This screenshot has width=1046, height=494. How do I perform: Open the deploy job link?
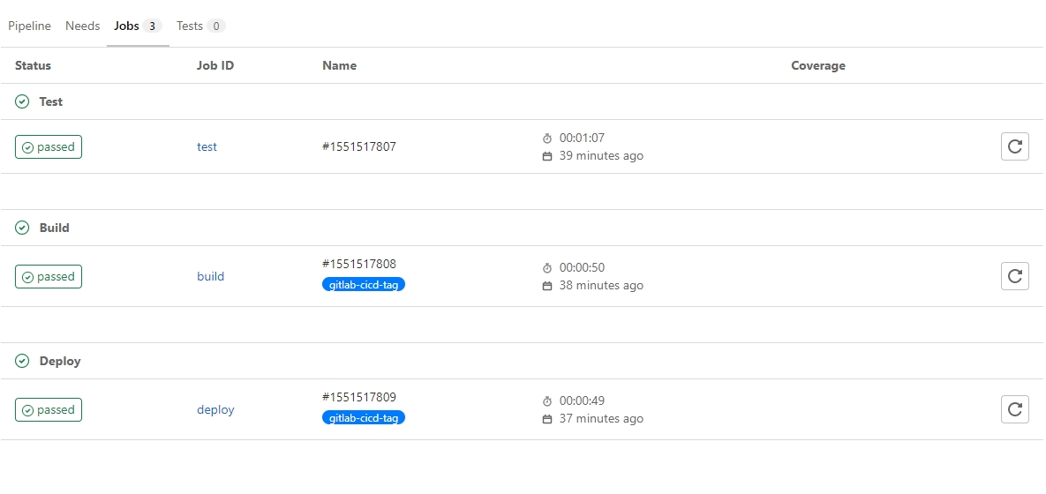[x=215, y=409]
